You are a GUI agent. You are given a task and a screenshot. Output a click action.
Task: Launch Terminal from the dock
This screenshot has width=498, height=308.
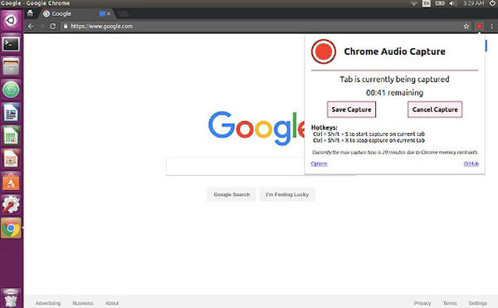11,44
